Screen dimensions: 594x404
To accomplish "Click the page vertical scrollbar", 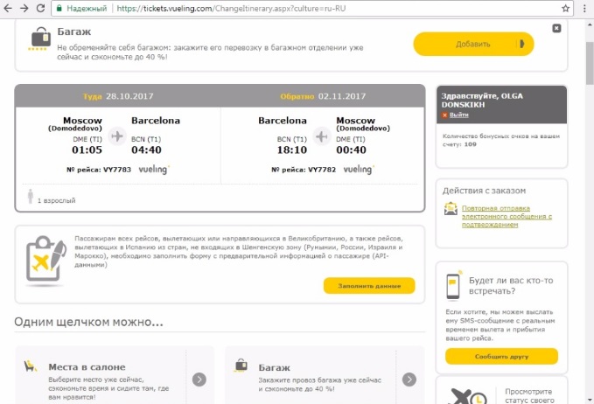I will coord(588,175).
